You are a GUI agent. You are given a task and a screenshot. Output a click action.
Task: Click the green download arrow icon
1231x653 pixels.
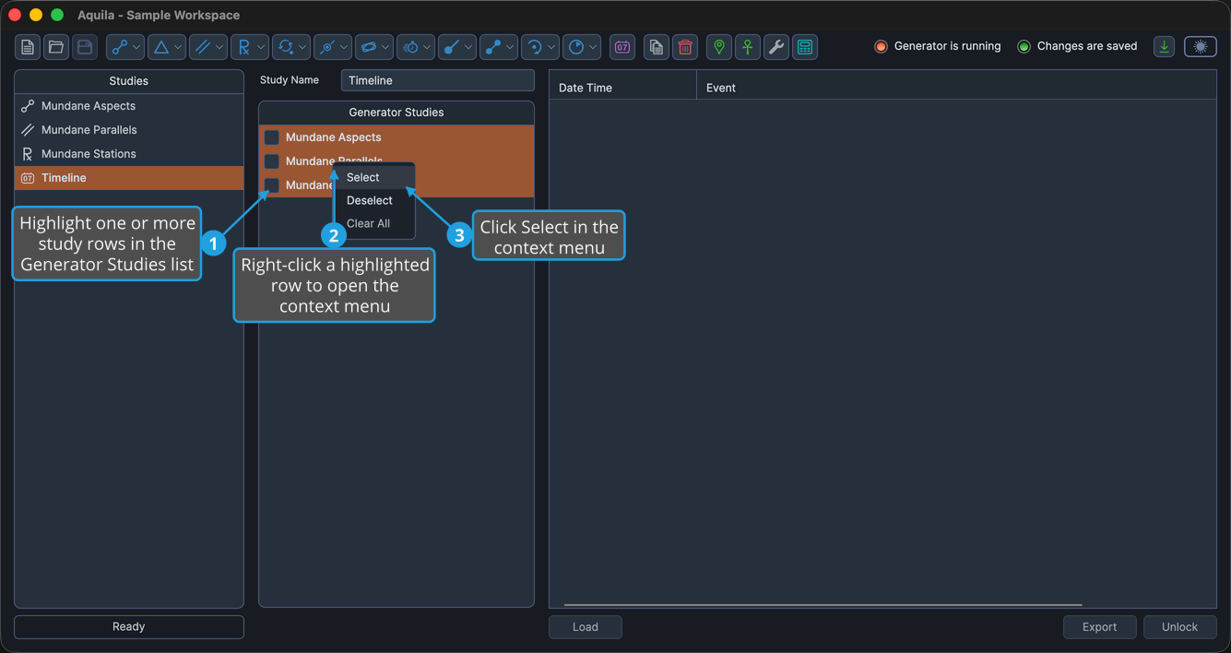click(x=1165, y=46)
